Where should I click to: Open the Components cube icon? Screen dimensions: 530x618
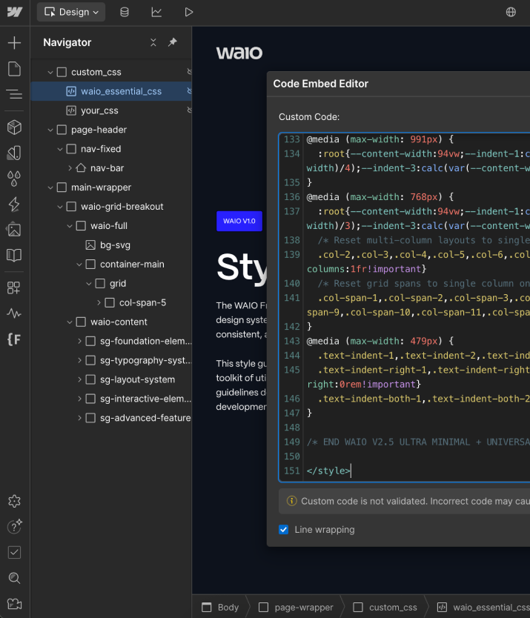click(x=14, y=127)
